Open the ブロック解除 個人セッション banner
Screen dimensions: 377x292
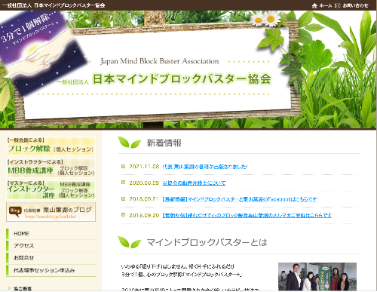coord(51,146)
